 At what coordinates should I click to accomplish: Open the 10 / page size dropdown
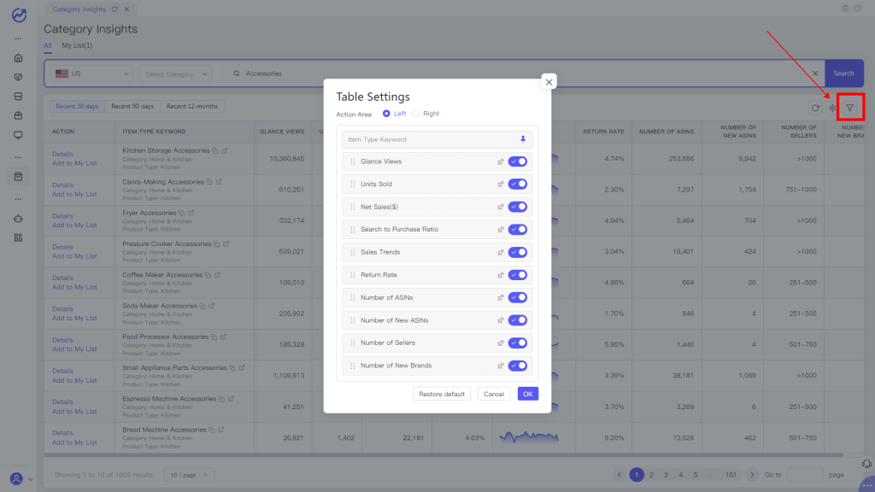(189, 475)
